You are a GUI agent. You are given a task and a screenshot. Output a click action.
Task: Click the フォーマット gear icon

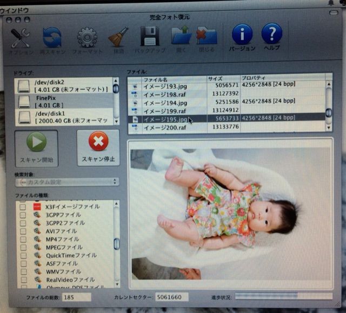pyautogui.click(x=87, y=37)
